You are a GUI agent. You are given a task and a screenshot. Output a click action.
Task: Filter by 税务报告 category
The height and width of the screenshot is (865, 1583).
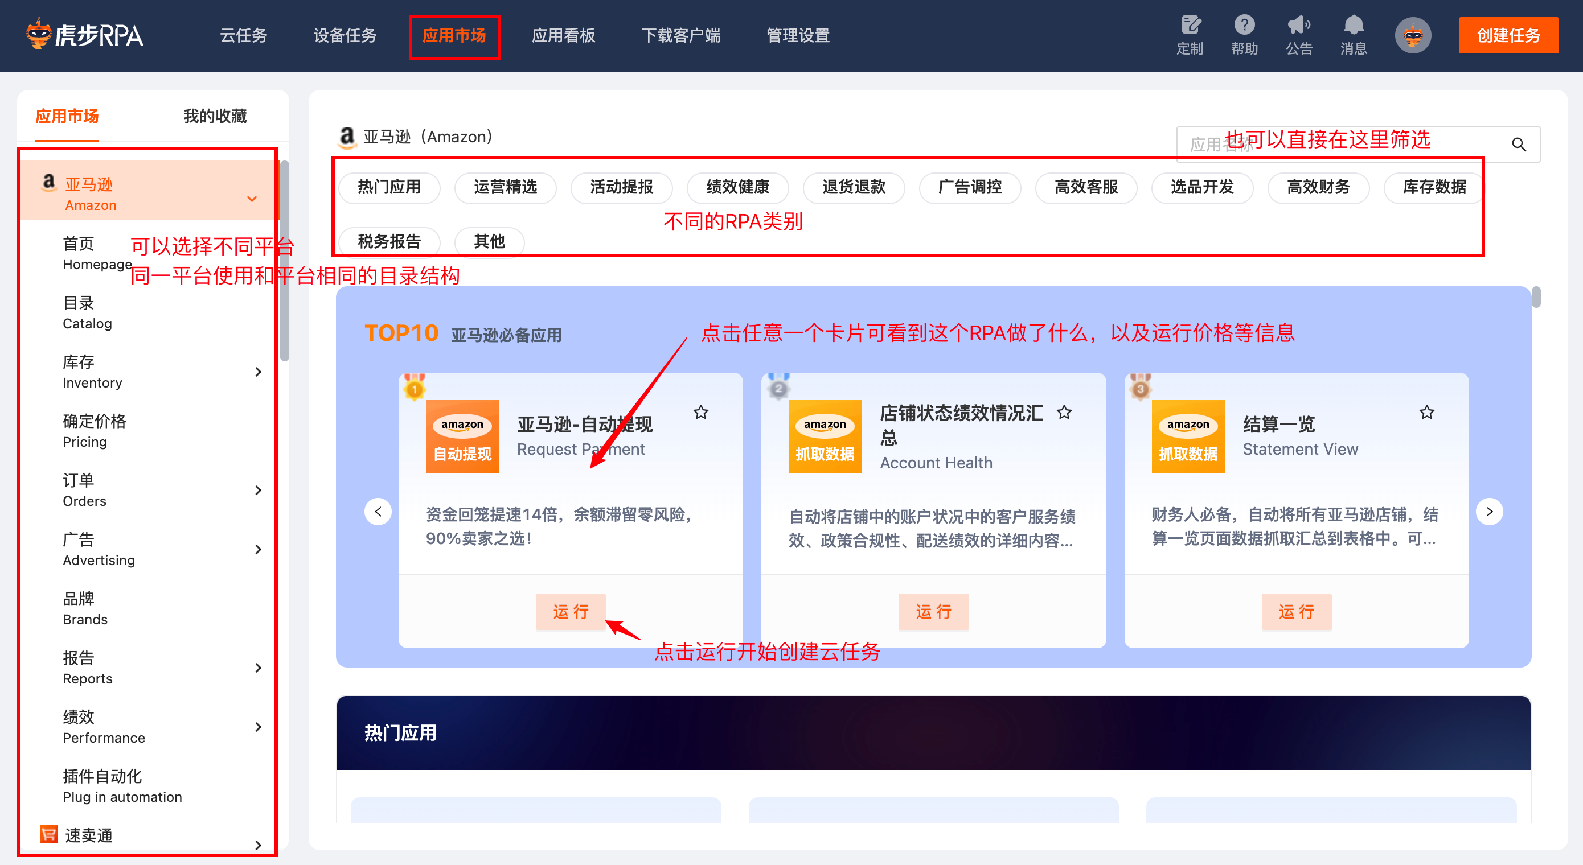[x=389, y=241]
